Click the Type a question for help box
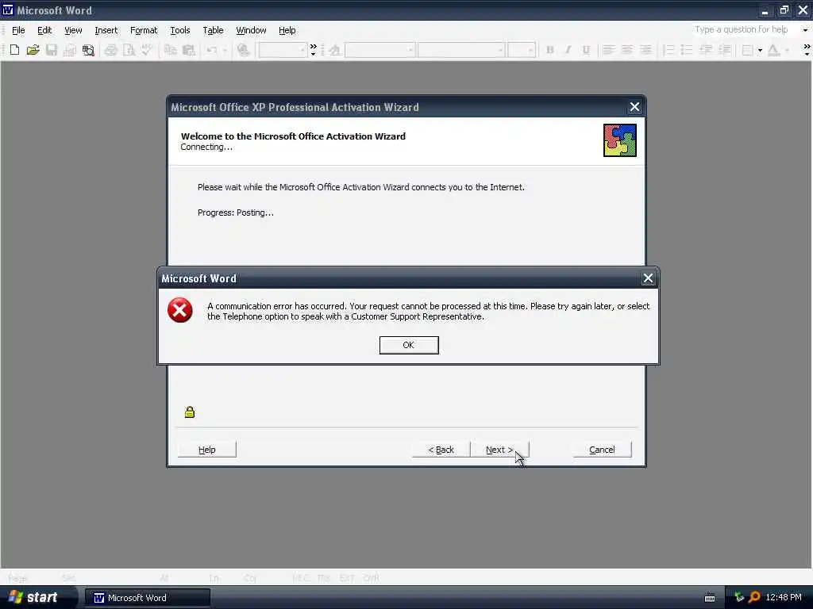813x609 pixels. click(x=744, y=29)
